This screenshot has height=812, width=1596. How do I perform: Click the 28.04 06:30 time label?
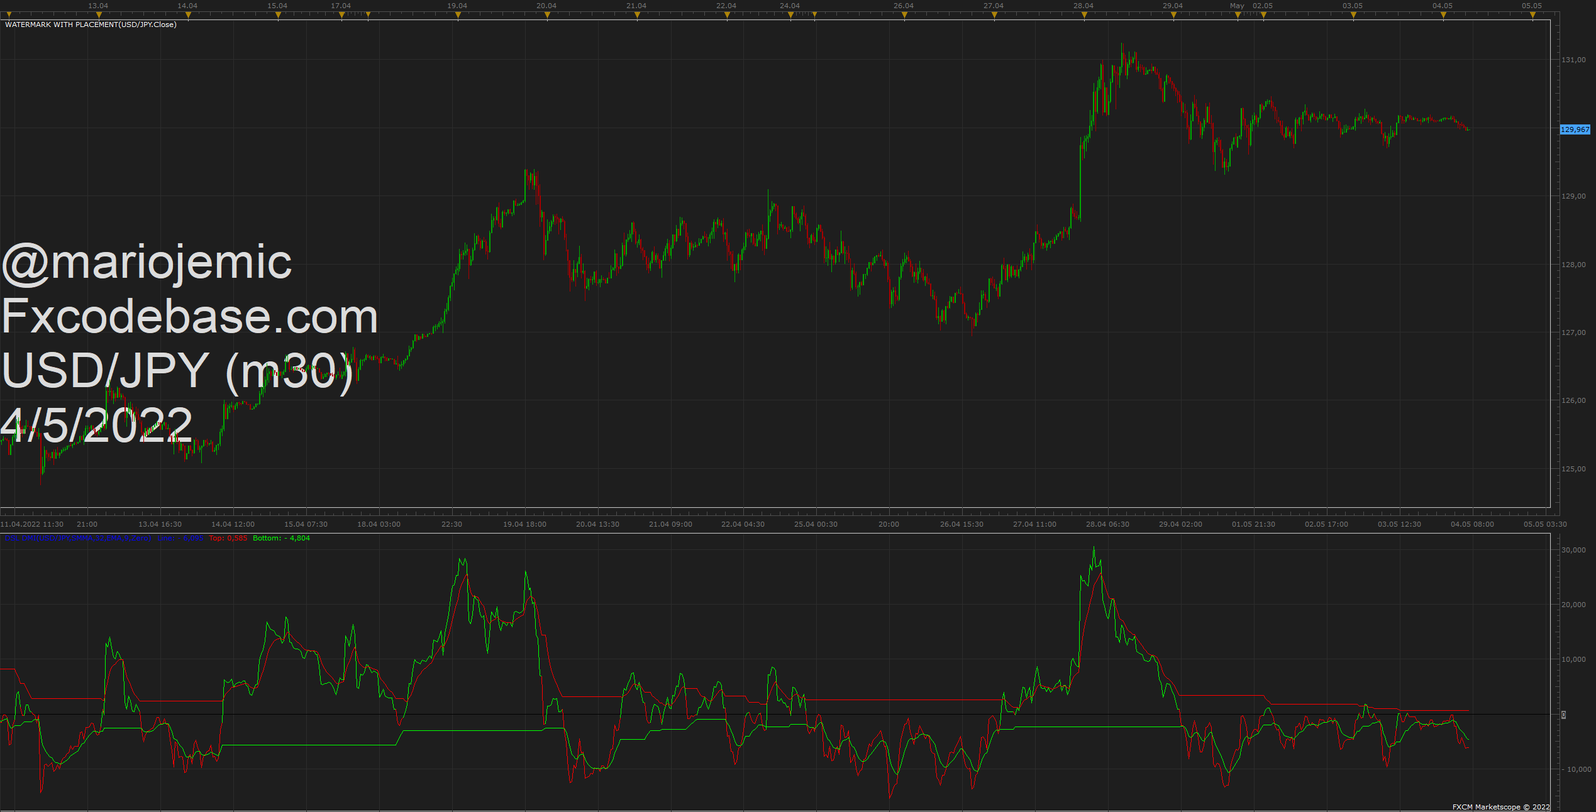pos(1107,524)
